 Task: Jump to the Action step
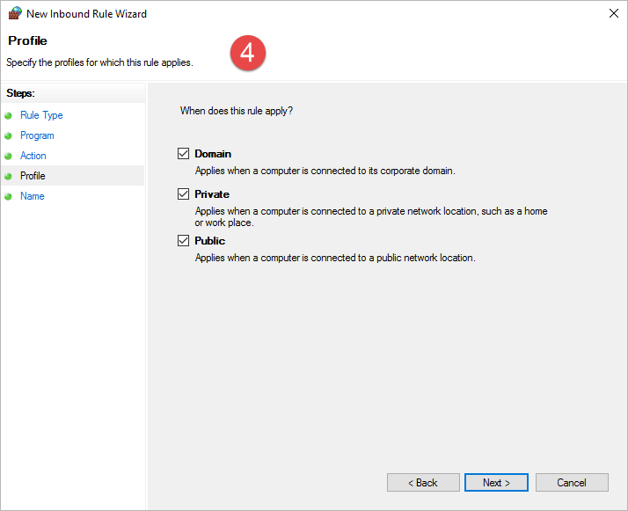(33, 156)
